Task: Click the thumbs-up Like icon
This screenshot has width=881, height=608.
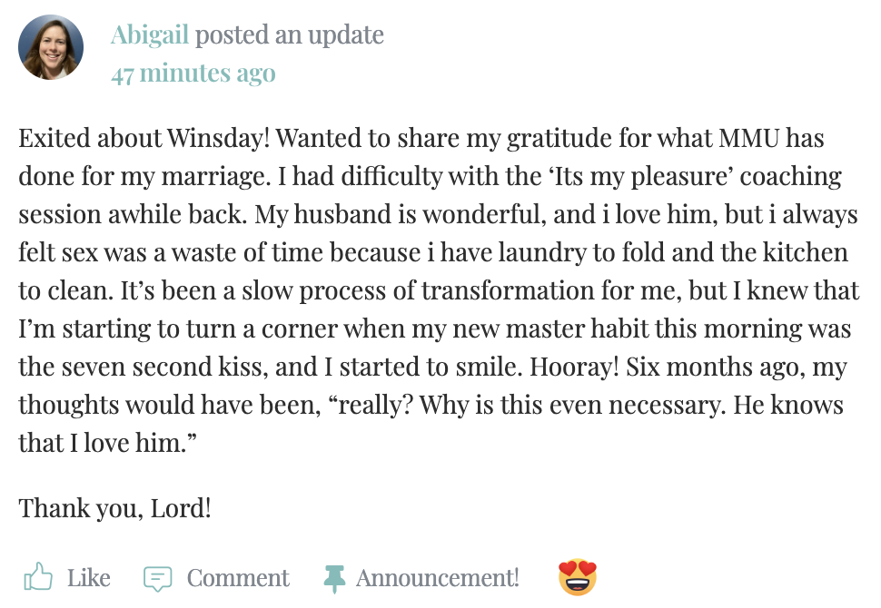Action: click(38, 577)
